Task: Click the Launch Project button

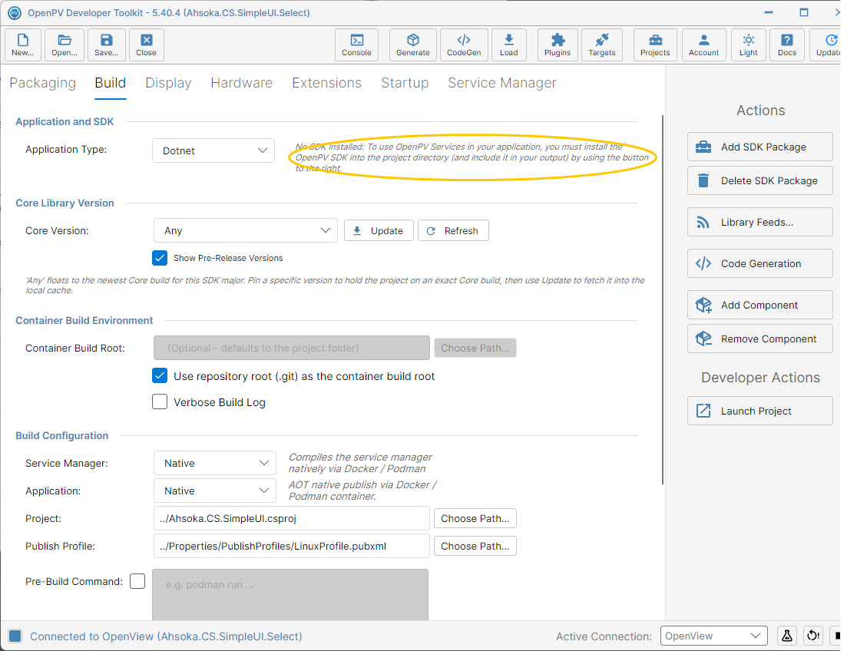Action: click(759, 411)
